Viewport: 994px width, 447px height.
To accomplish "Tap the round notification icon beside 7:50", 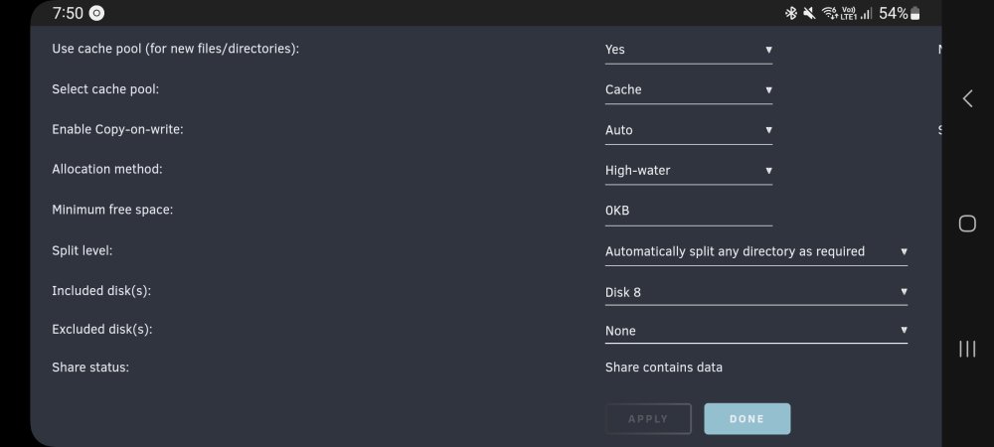I will point(96,13).
